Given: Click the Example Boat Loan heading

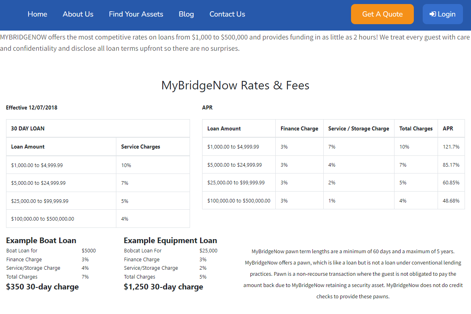Looking at the screenshot, I should point(41,240).
